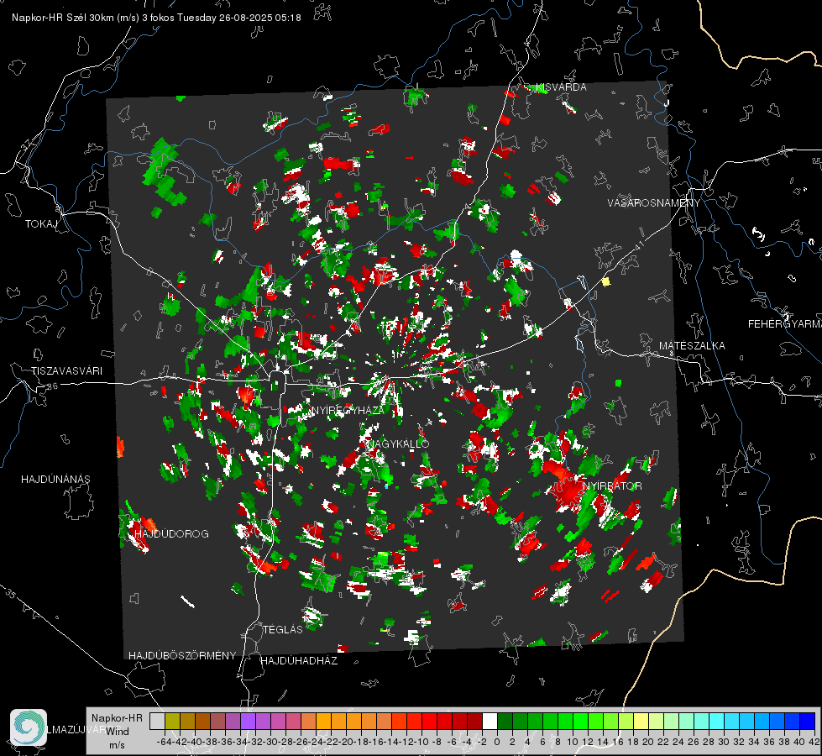
Task: Click the TISZAVASVÁRI city label
Action: [66, 371]
